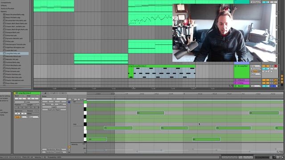The height and width of the screenshot is (160, 285).
Task: Click the Legato button in Notes panel
Action: click(54, 107)
